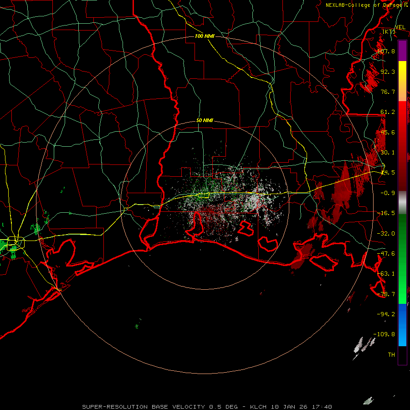Click the [KT] units label

tap(389, 32)
